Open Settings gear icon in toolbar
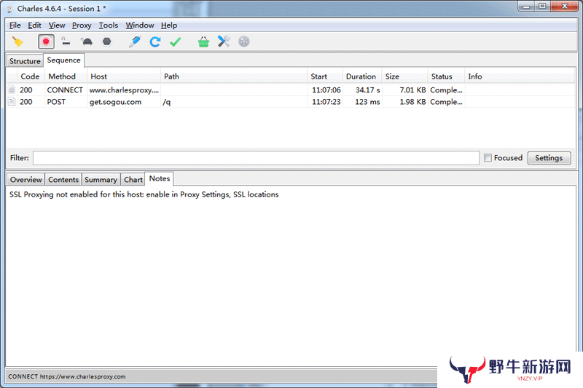The height and width of the screenshot is (388, 583). point(244,41)
